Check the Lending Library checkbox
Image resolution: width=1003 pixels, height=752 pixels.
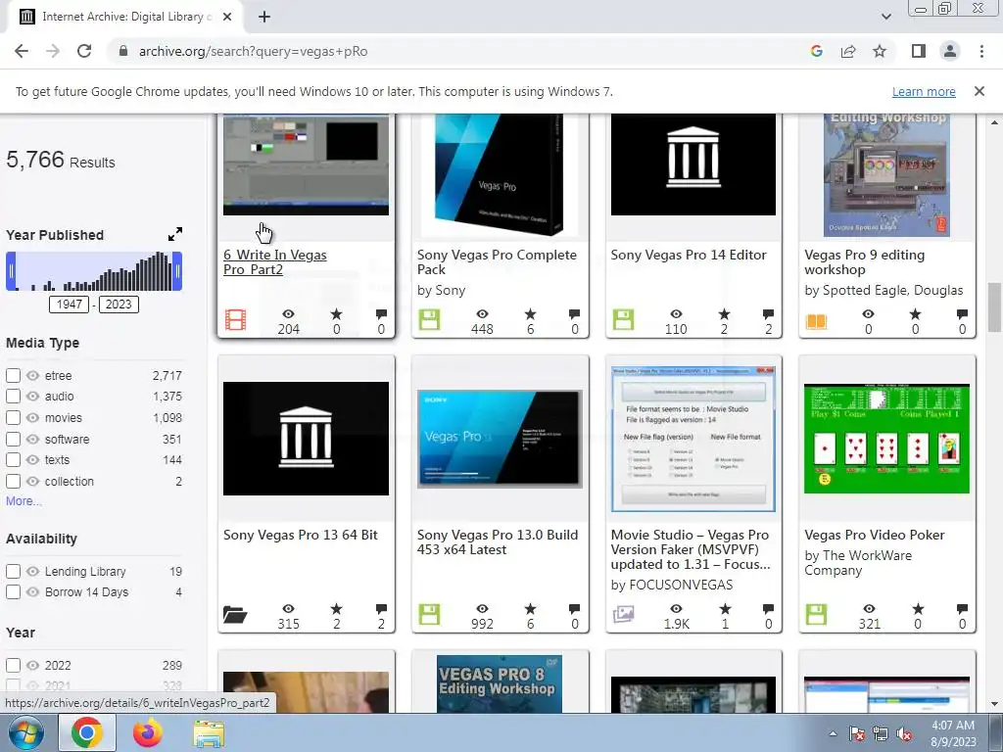point(13,571)
